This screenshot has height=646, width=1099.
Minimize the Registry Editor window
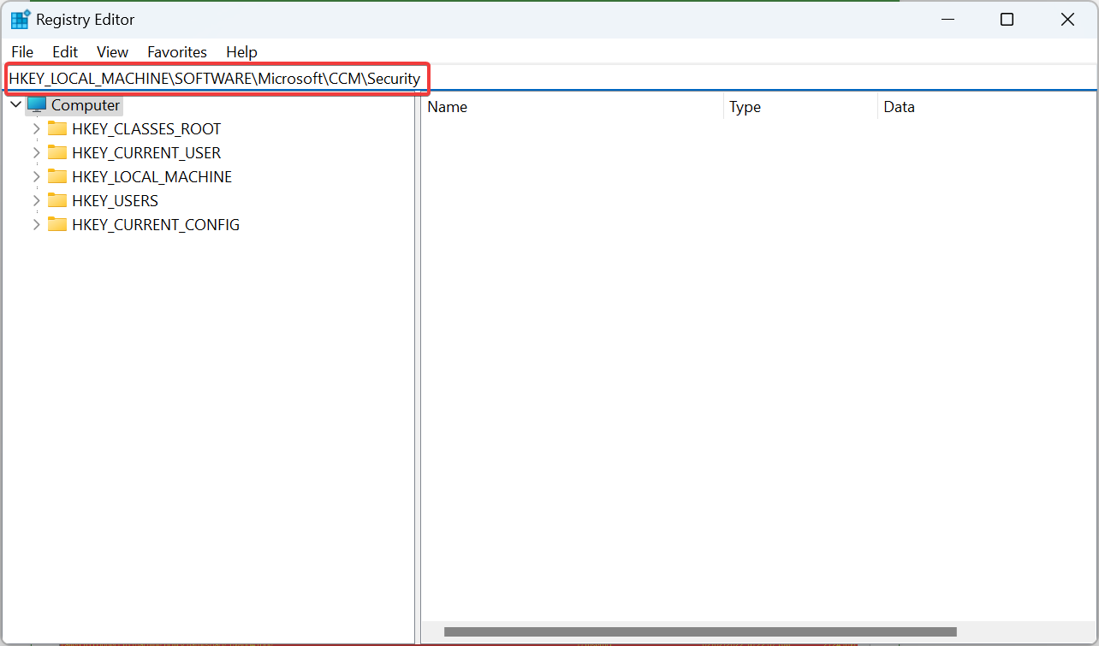(948, 19)
